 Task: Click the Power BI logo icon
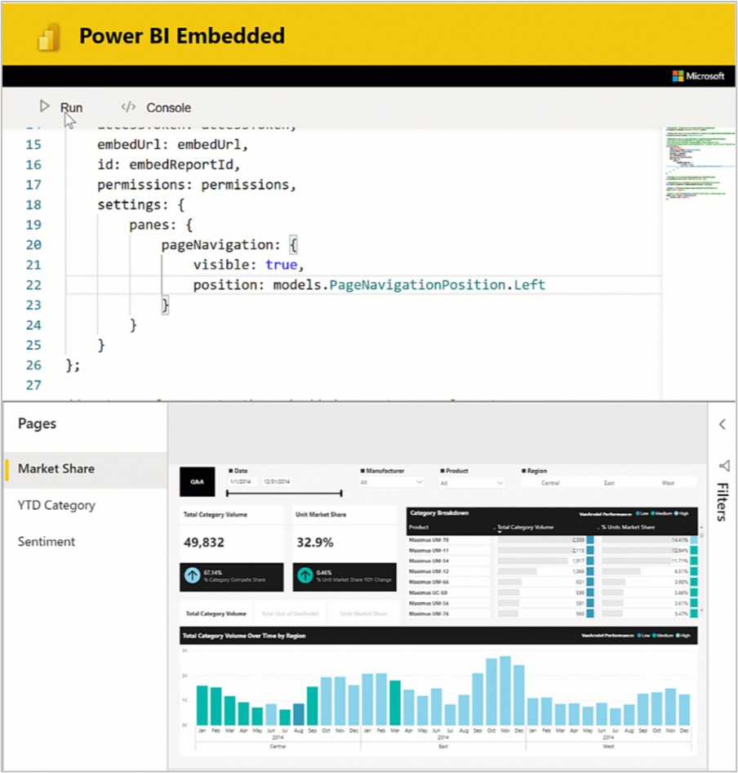pyautogui.click(x=49, y=37)
